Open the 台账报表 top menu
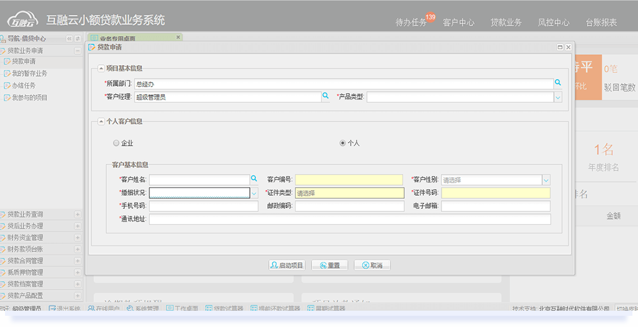The height and width of the screenshot is (327, 638). [601, 22]
